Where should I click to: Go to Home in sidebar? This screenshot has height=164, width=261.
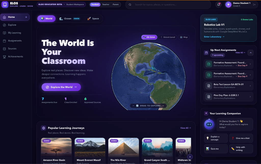pyautogui.click(x=15, y=17)
